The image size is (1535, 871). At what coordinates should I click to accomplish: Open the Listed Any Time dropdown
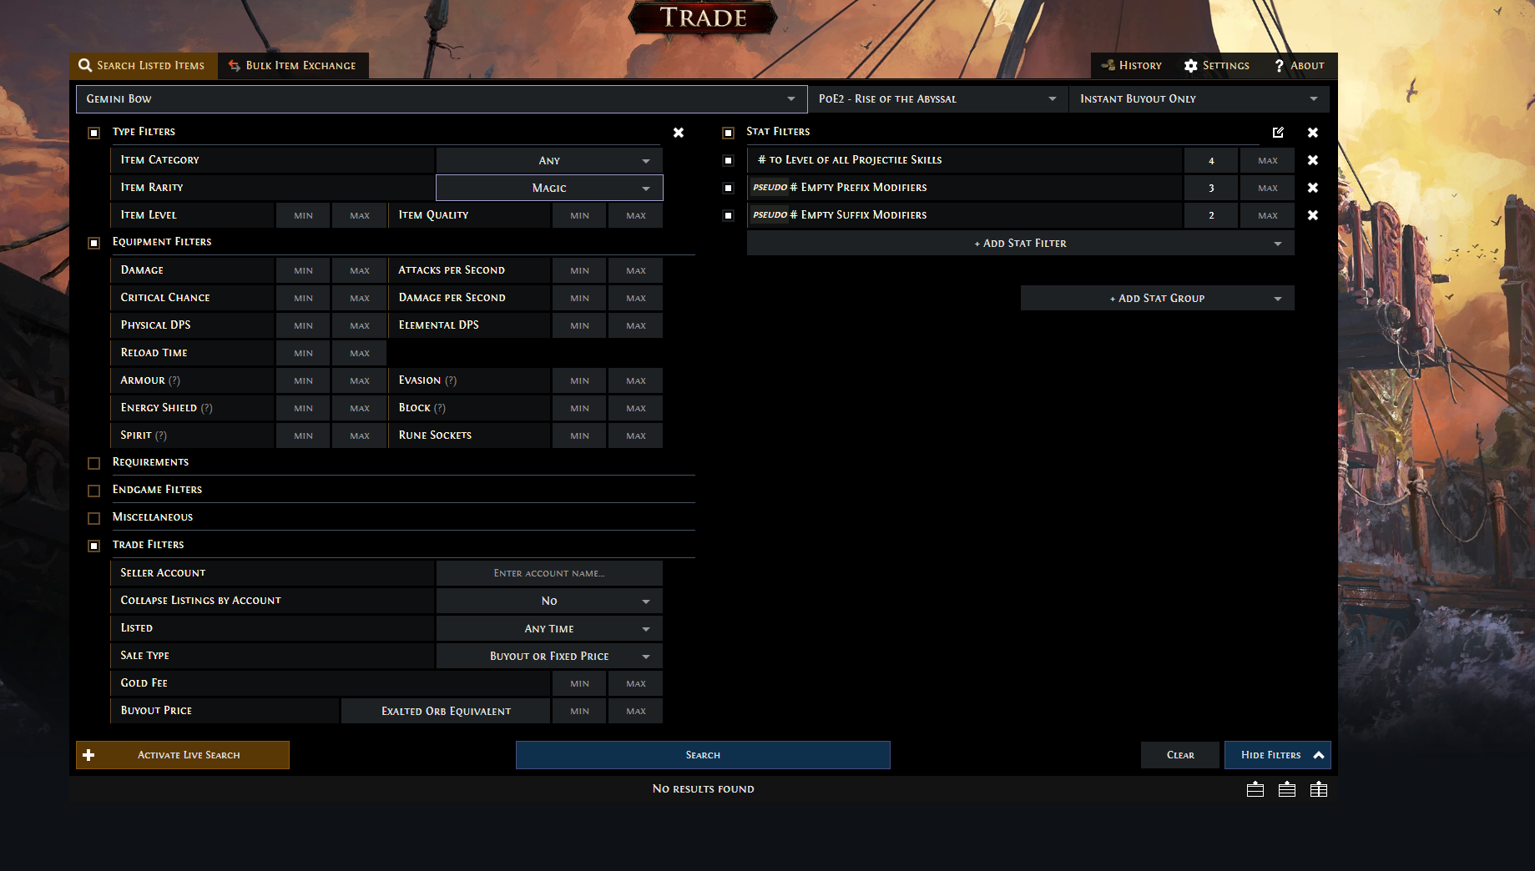[x=549, y=628]
